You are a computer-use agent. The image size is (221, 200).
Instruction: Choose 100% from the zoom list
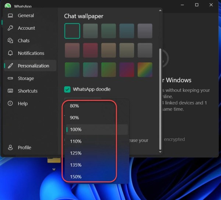pyautogui.click(x=97, y=129)
